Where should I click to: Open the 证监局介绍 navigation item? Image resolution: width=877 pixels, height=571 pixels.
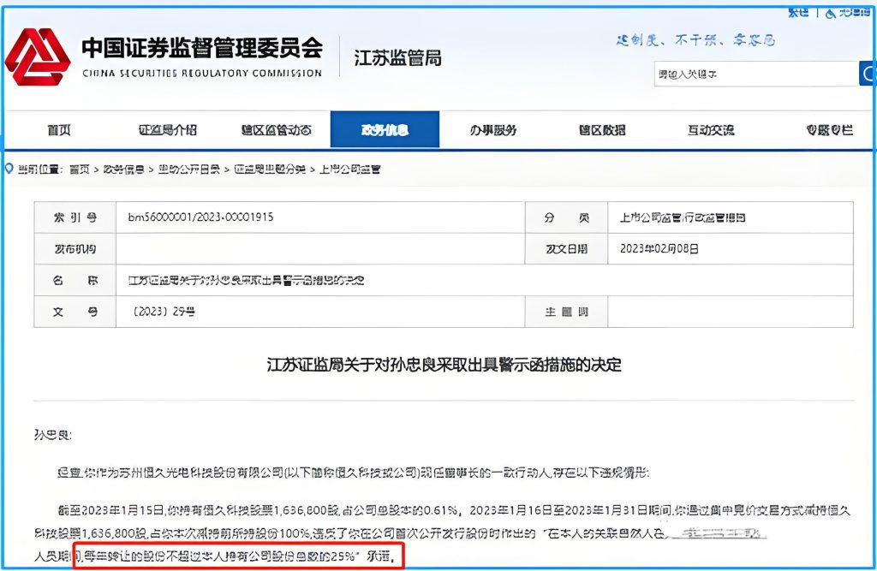pyautogui.click(x=167, y=130)
